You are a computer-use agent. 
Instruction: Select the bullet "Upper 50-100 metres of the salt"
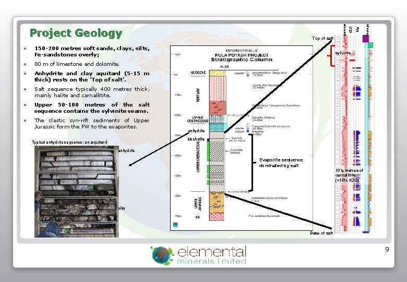[x=92, y=108]
